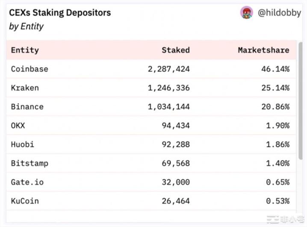Viewport: 307px width, 227px height.
Task: Click the hildobby avatar icon
Action: pos(246,12)
